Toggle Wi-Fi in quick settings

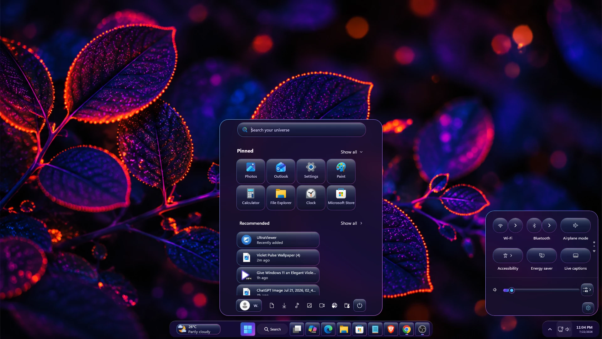point(500,225)
